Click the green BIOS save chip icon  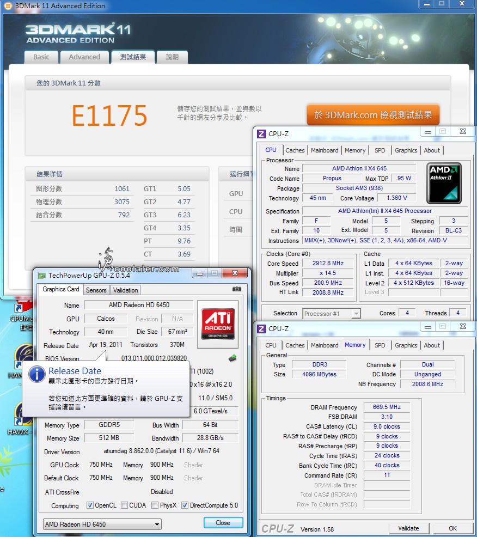tap(233, 358)
